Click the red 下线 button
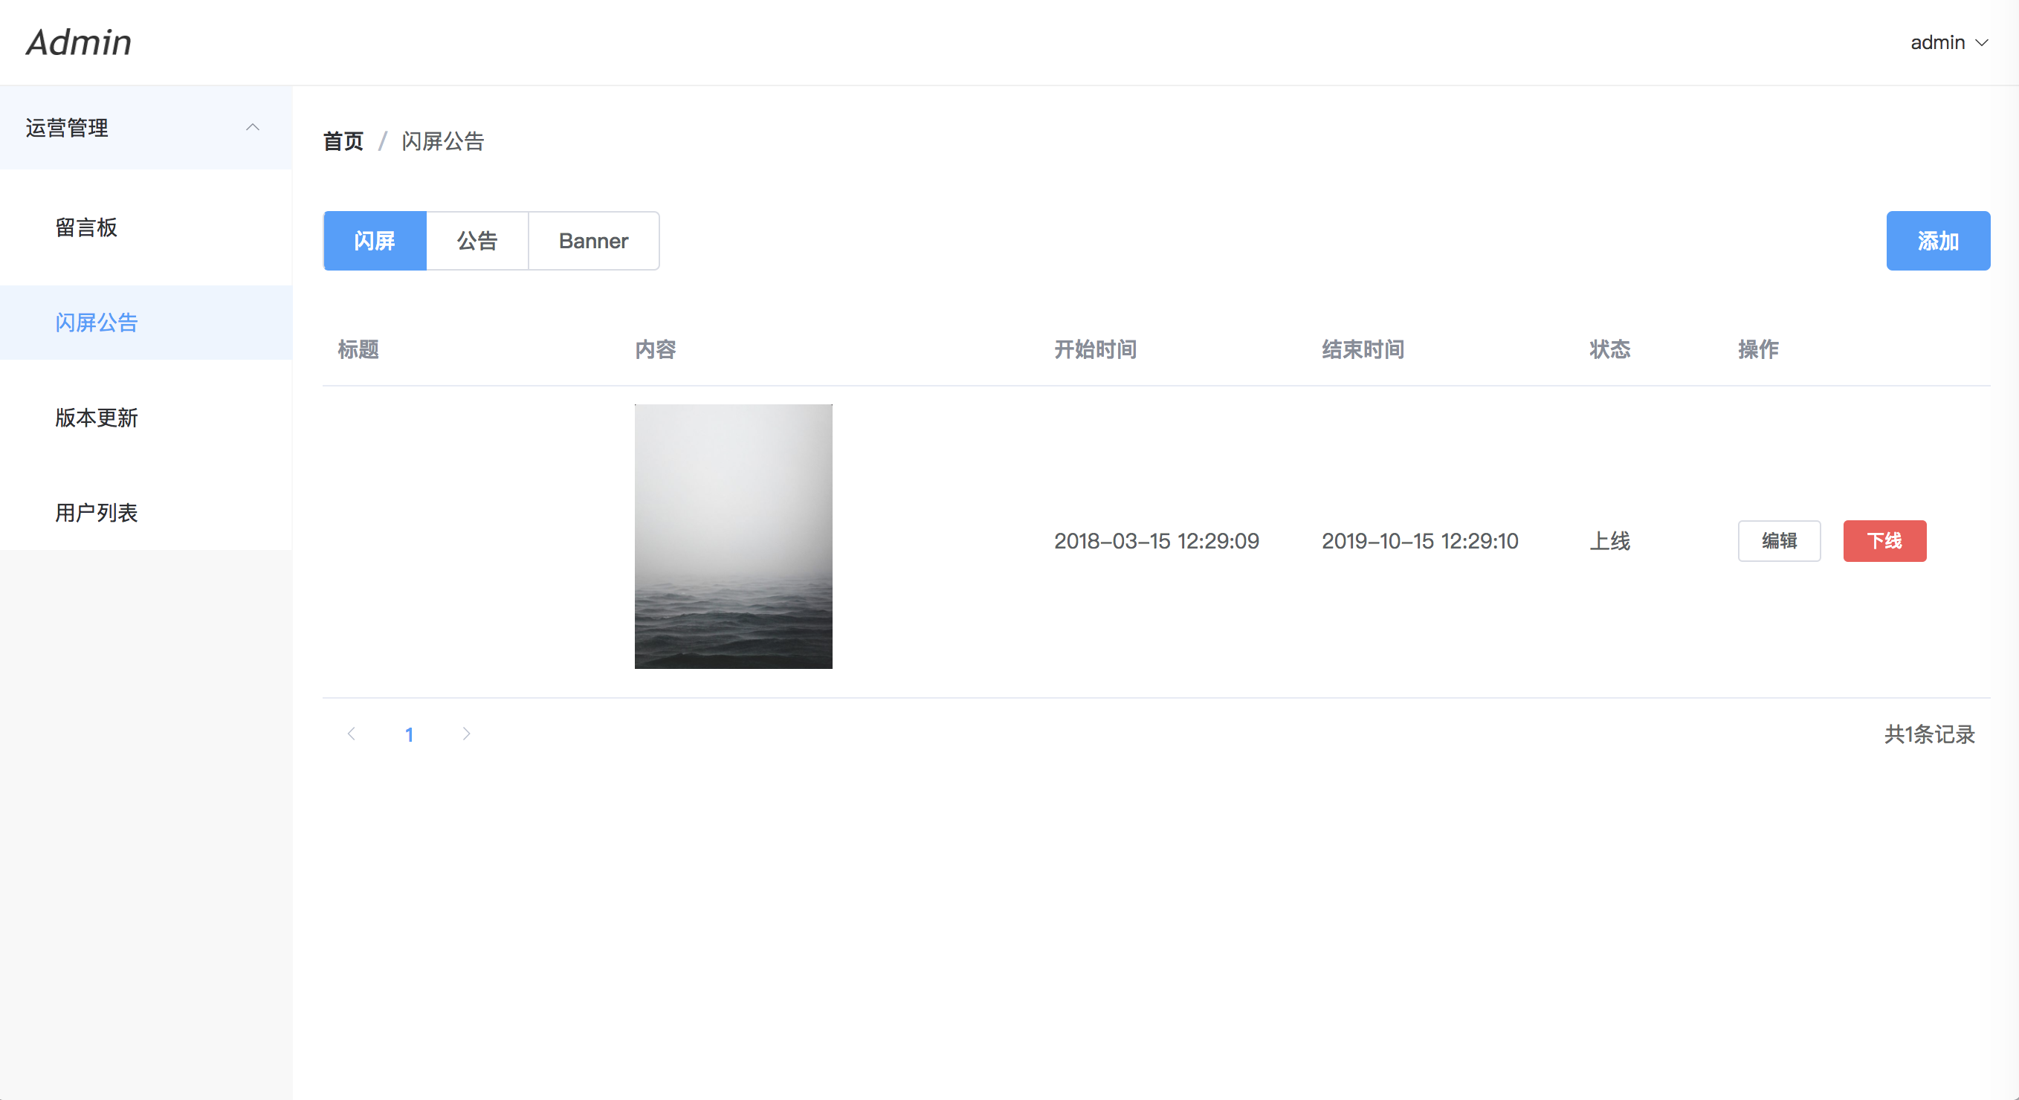2019x1100 pixels. click(1884, 540)
